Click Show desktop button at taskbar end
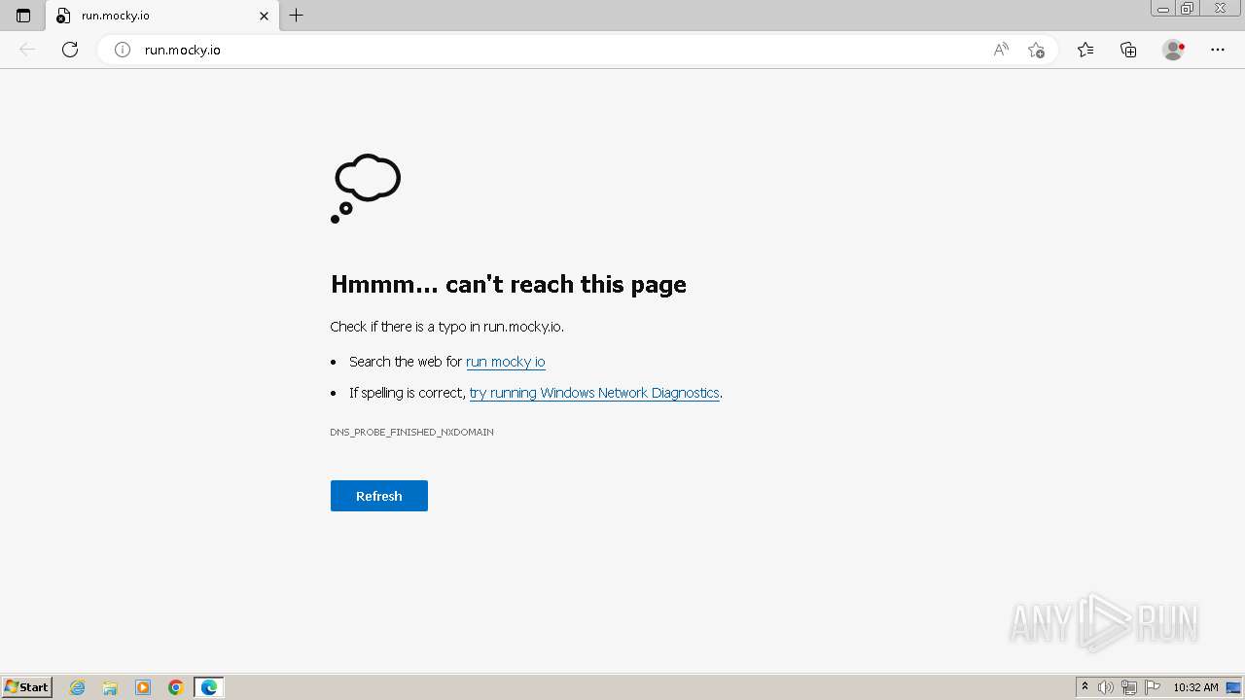This screenshot has height=700, width=1245. point(1233,687)
